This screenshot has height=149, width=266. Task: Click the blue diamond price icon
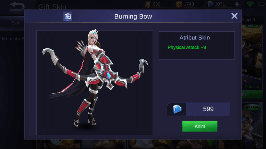coord(177,109)
